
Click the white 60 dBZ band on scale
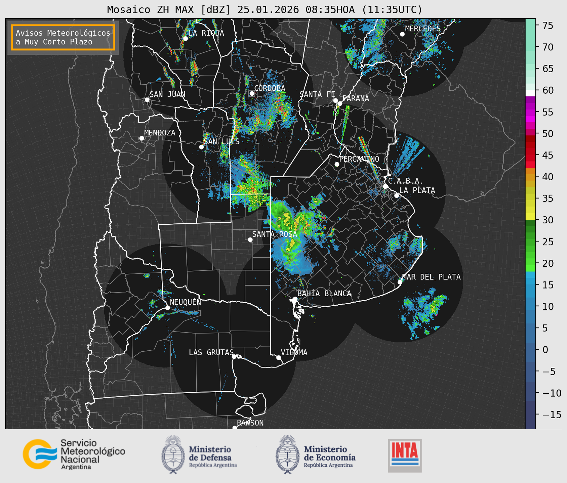pos(531,93)
